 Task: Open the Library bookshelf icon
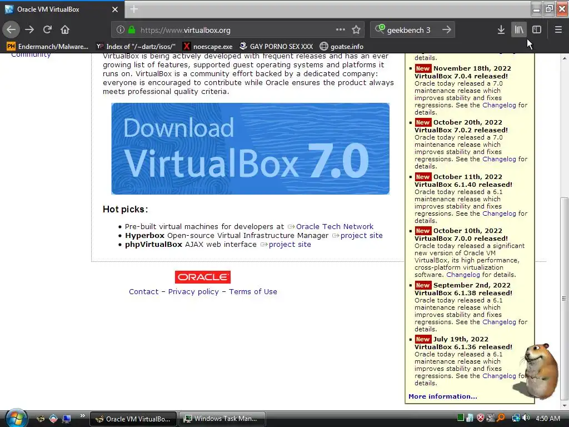(519, 30)
